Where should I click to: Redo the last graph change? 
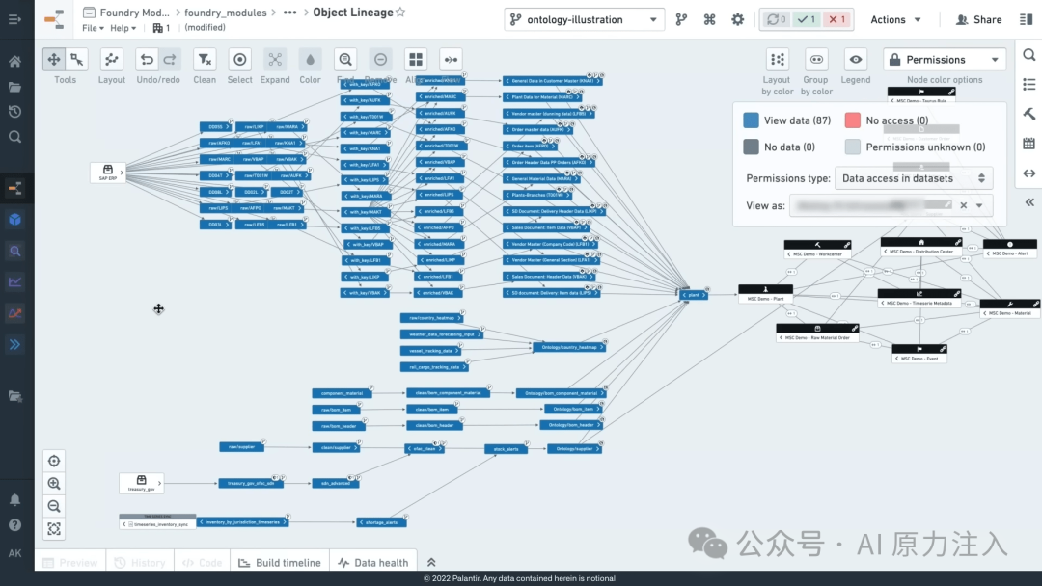coord(170,60)
